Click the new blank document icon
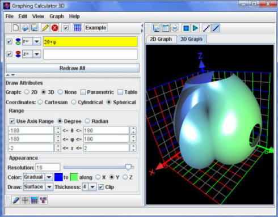 click(15, 28)
